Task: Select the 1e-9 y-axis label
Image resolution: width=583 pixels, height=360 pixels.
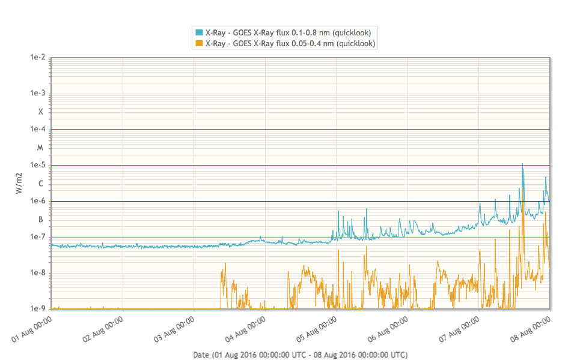Action: (x=37, y=308)
